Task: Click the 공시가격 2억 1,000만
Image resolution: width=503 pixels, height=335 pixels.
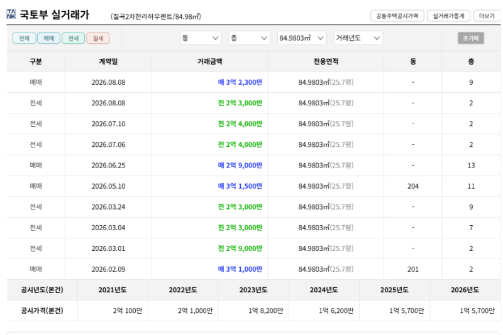Action: tap(195, 311)
